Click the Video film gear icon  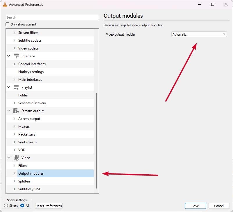(x=16, y=158)
